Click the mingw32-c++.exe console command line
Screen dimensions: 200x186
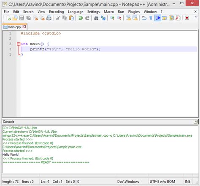pos(97,135)
